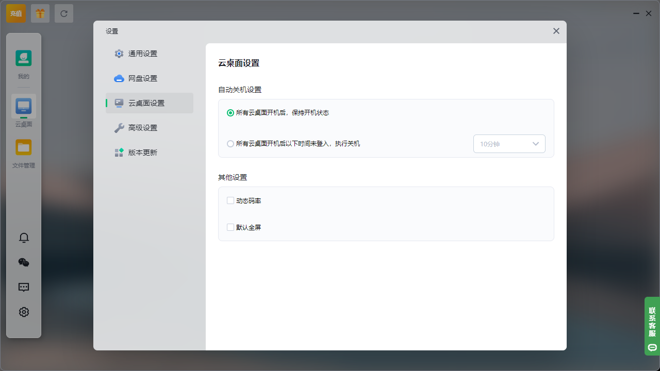Open the 充值 recharge button
Screen dimensions: 660x371
pyautogui.click(x=15, y=13)
